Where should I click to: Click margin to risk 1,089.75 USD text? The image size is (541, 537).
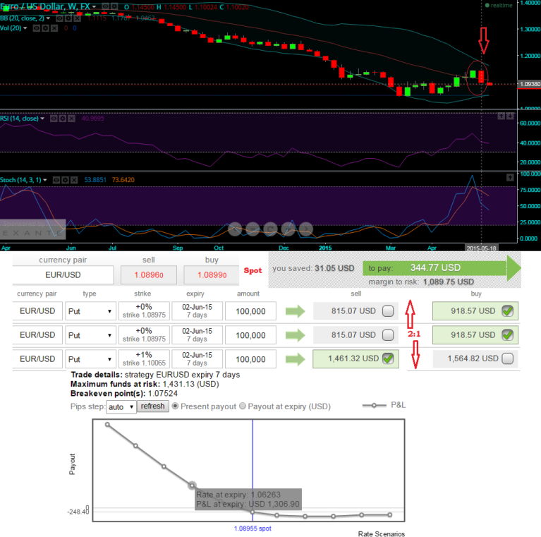pyautogui.click(x=421, y=282)
